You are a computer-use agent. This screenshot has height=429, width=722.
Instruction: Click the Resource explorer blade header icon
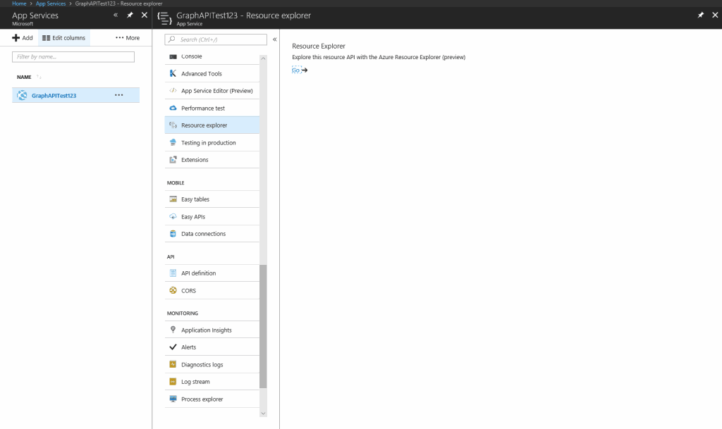[x=164, y=18]
